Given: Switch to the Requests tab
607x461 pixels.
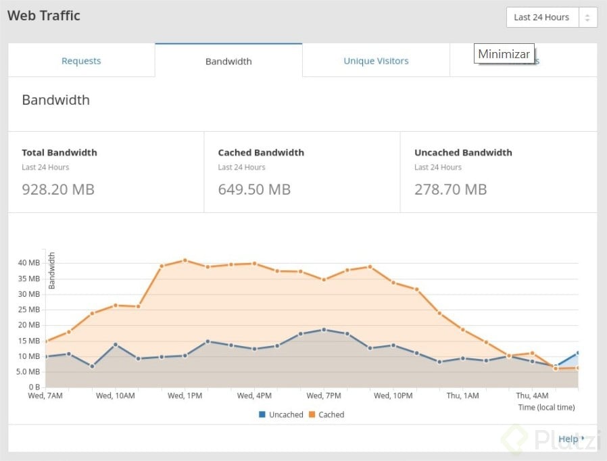Looking at the screenshot, I should (81, 61).
